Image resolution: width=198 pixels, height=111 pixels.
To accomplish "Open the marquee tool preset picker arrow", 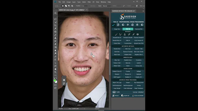I will click(59, 6).
